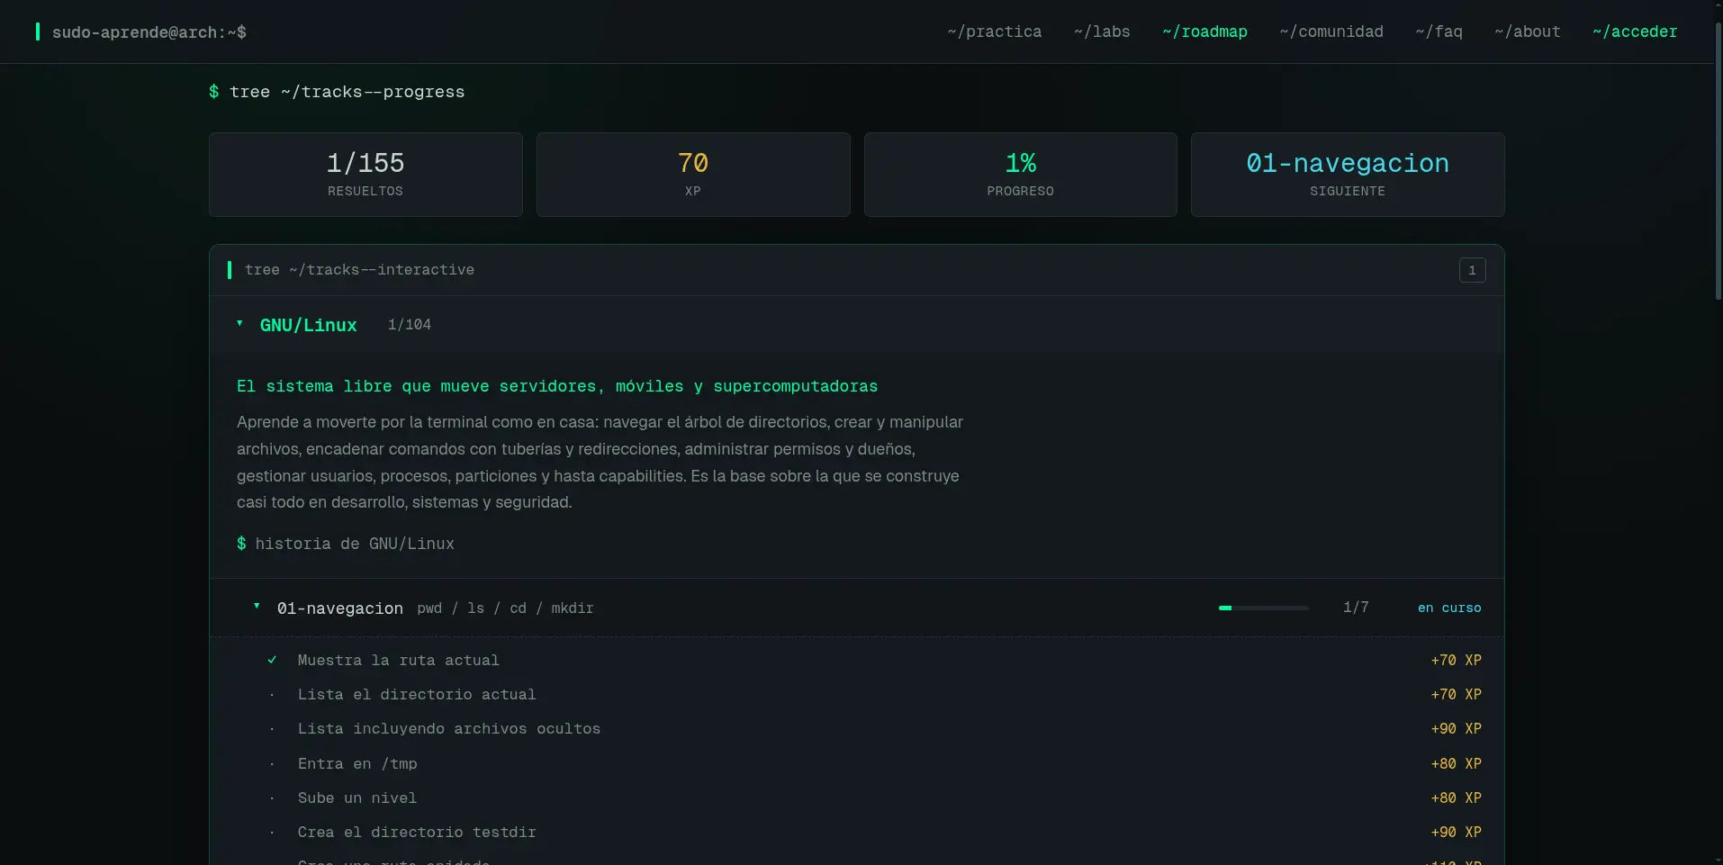
Task: Click the 'tree ~/tracks--interactive' panel title
Action: click(x=359, y=270)
